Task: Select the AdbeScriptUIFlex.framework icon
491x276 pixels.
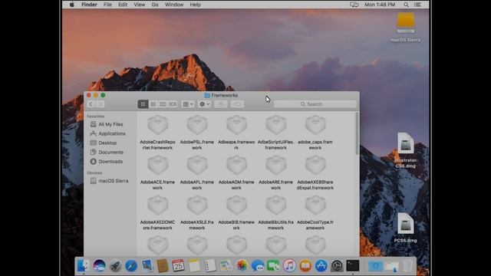Action: (x=276, y=124)
